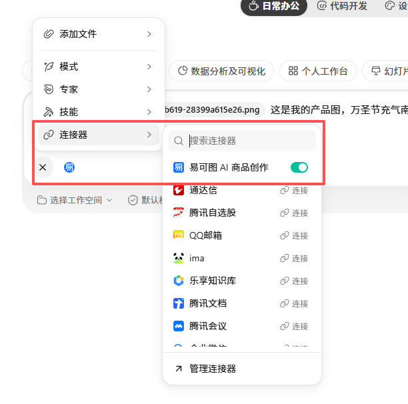The height and width of the screenshot is (404, 408).
Task: Click the 默认 permission option
Action: click(145, 200)
